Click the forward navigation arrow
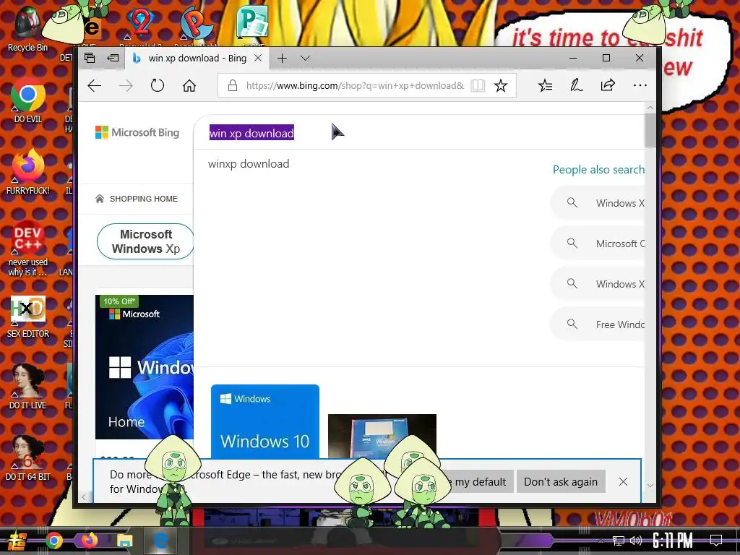The height and width of the screenshot is (555, 740). (126, 85)
